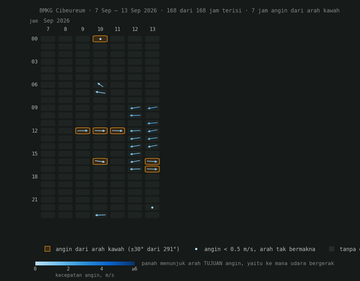Click the wind speed color scale bar

(x=85, y=263)
